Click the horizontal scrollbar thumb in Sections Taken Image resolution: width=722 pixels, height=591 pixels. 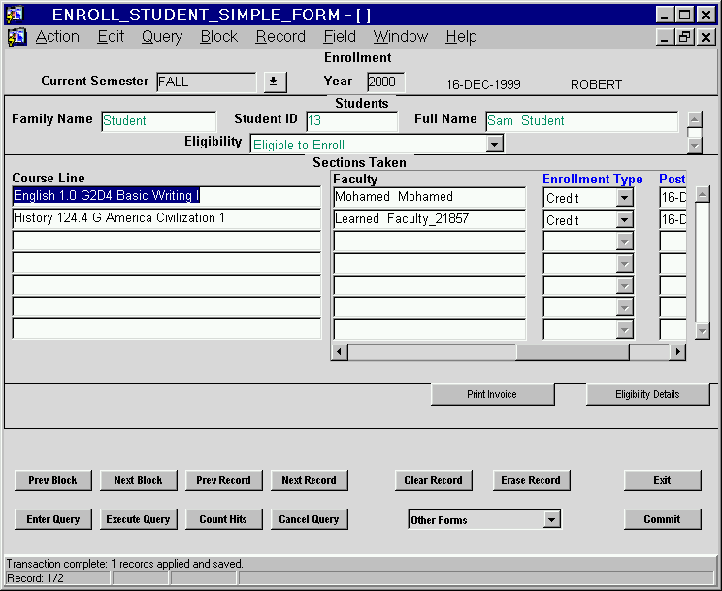[x=573, y=352]
